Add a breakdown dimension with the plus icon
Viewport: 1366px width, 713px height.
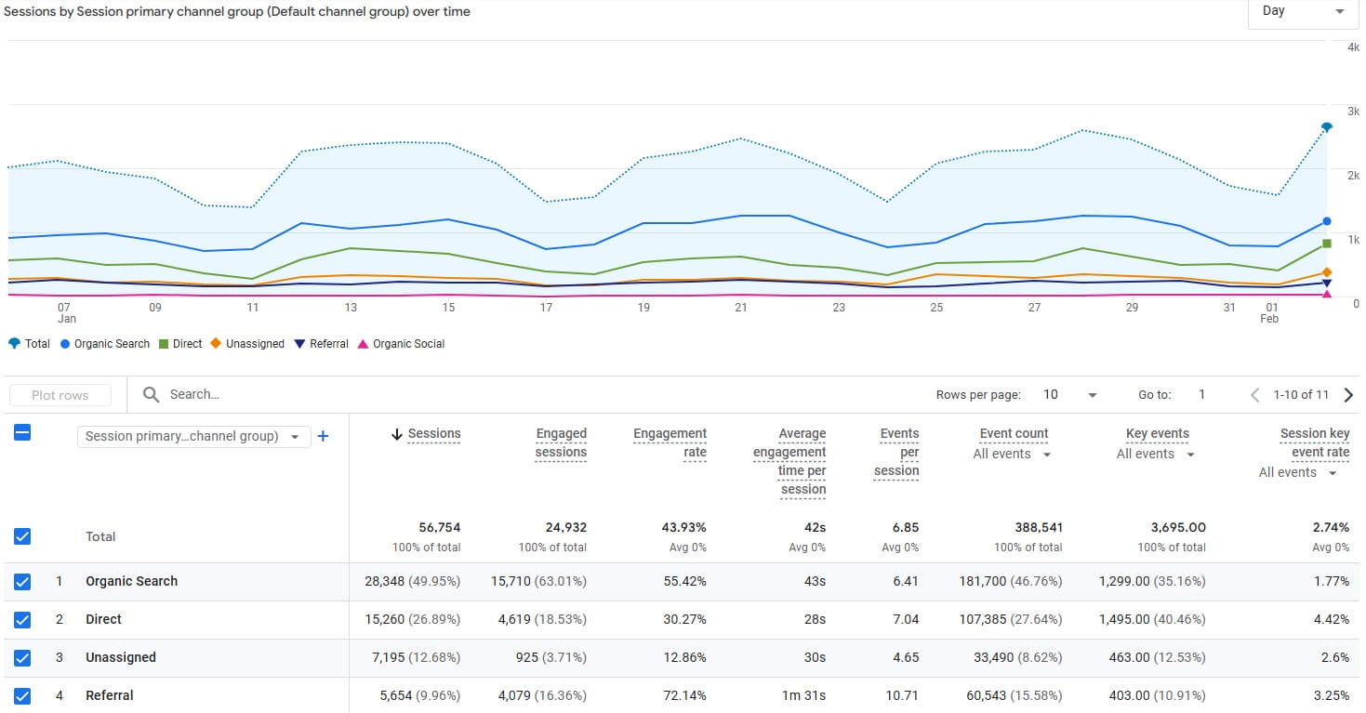[323, 436]
